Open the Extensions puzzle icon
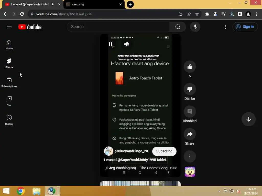This screenshot has width=262, height=196. pyautogui.click(x=207, y=14)
